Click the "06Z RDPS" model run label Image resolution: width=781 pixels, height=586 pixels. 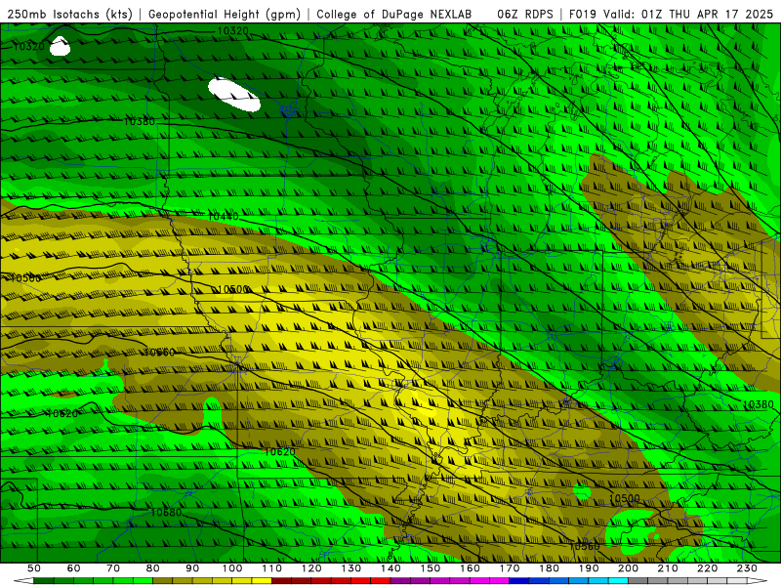(x=525, y=14)
